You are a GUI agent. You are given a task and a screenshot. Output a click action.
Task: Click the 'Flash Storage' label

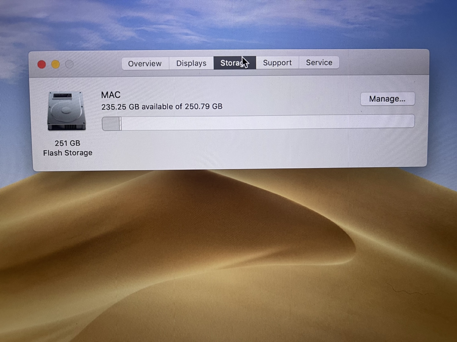pyautogui.click(x=68, y=153)
